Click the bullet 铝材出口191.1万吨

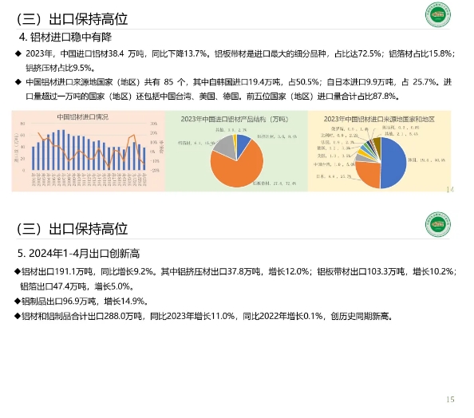[235, 278]
